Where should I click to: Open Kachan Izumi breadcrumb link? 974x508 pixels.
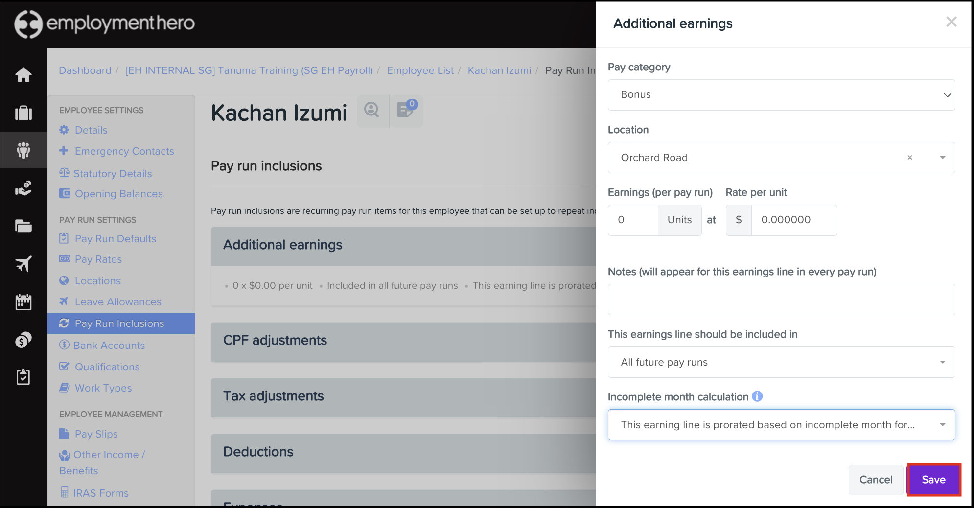(x=499, y=70)
